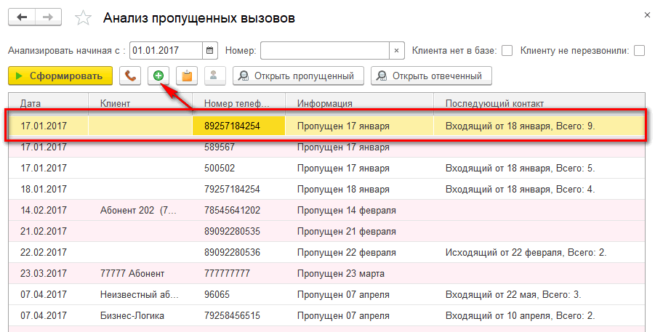Open the calendar picker for the start date

pyautogui.click(x=209, y=51)
